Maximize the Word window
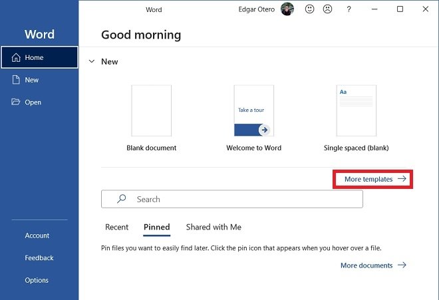 point(400,9)
